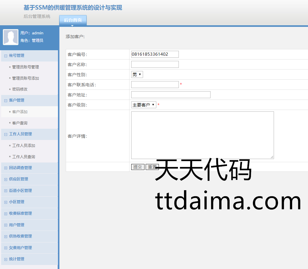Focus the 客户名称 text field
This screenshot has width=308, height=269.
click(x=155, y=64)
